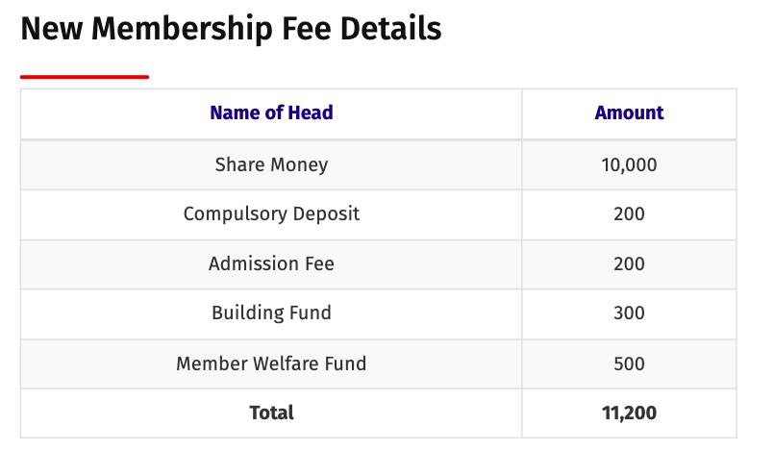Click the 11,200 total amount

pyautogui.click(x=629, y=413)
